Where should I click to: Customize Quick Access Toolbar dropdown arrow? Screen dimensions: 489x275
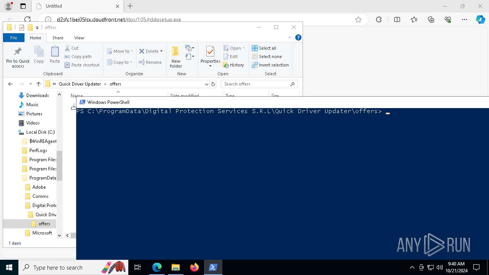tap(37, 27)
